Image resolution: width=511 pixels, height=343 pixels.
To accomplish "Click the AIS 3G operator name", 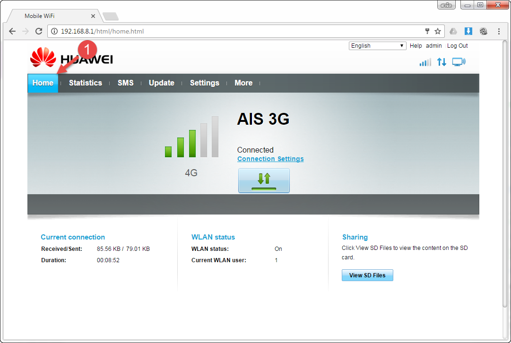I will (x=263, y=119).
